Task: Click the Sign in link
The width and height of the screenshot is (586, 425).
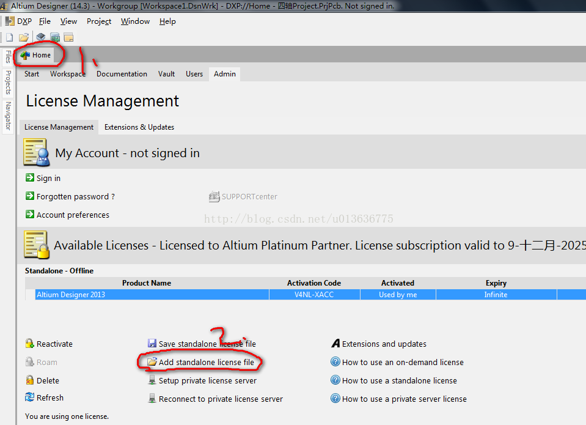Action: point(48,179)
